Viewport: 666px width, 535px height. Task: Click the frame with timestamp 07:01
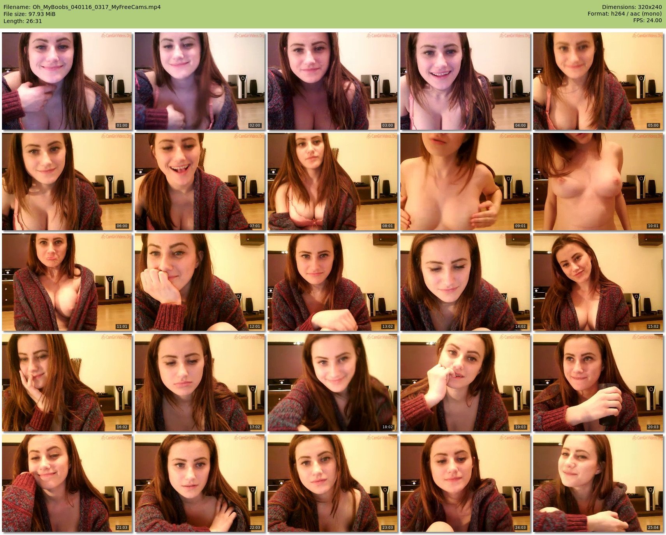coord(200,182)
